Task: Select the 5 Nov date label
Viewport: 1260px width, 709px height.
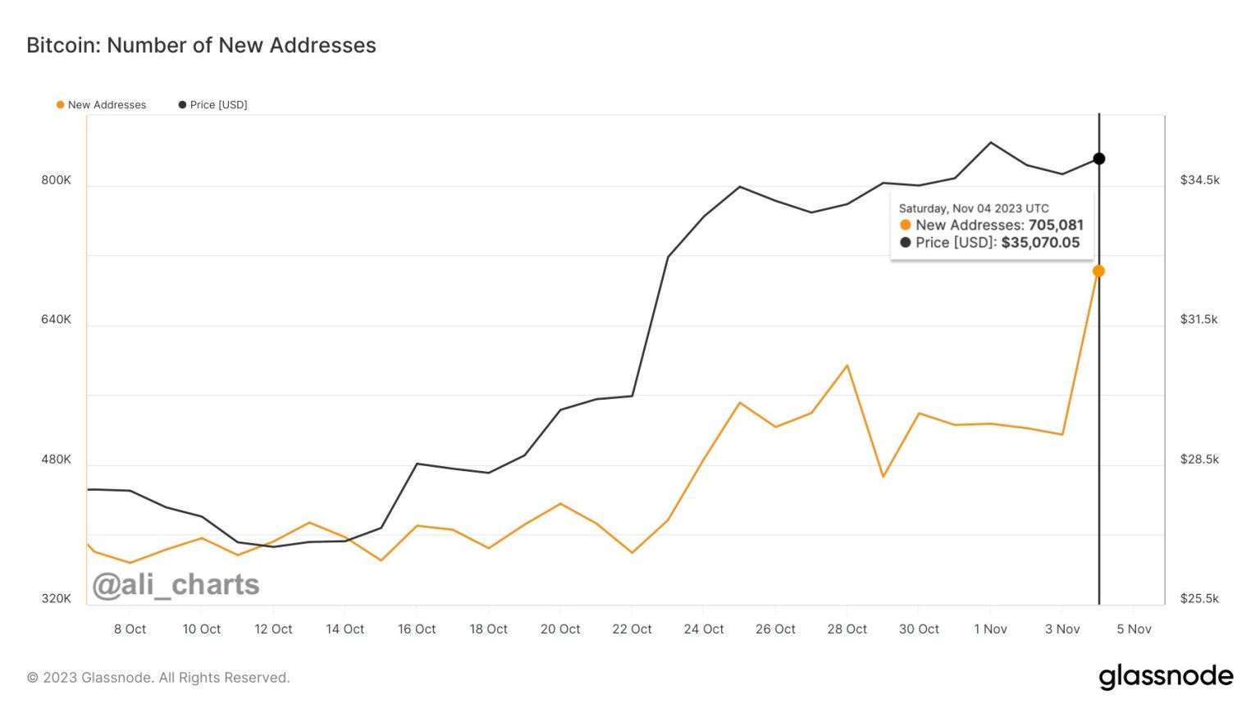Action: pyautogui.click(x=1134, y=629)
